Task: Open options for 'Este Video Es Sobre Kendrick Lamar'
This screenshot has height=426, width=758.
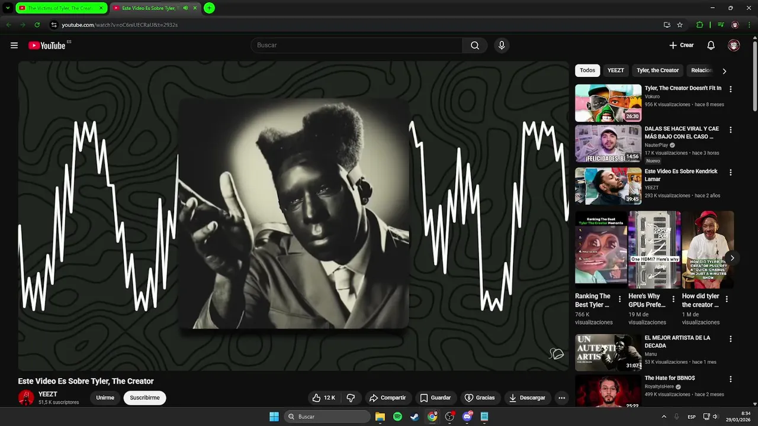Action: click(x=730, y=172)
